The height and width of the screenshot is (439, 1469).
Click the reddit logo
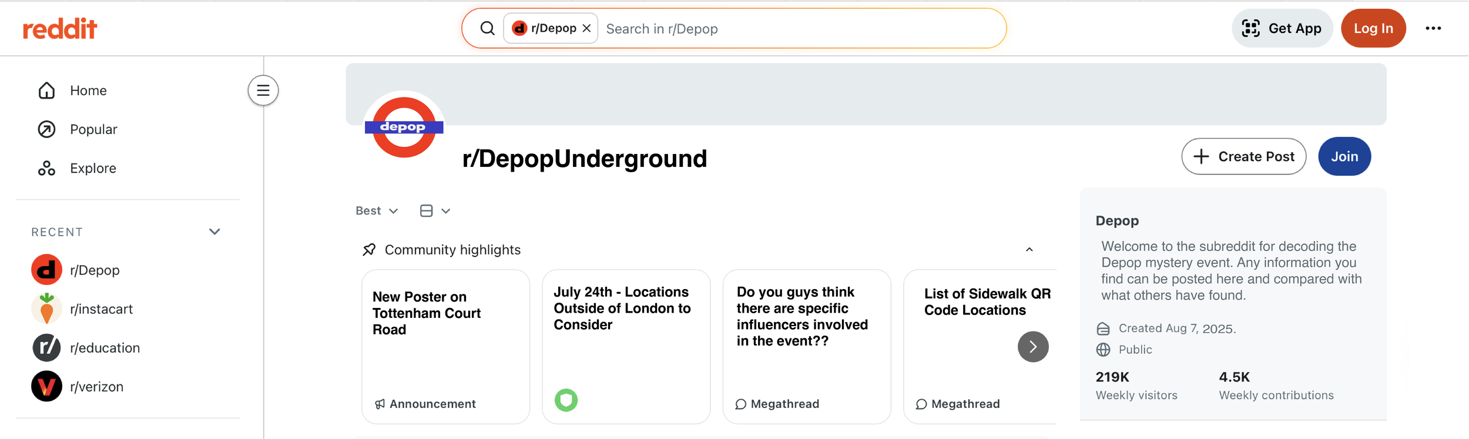pos(60,28)
